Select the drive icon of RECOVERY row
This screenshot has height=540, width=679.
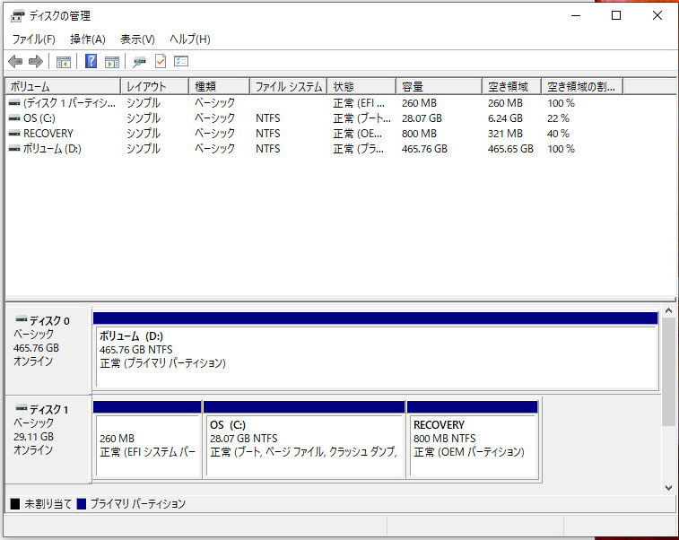click(x=14, y=134)
